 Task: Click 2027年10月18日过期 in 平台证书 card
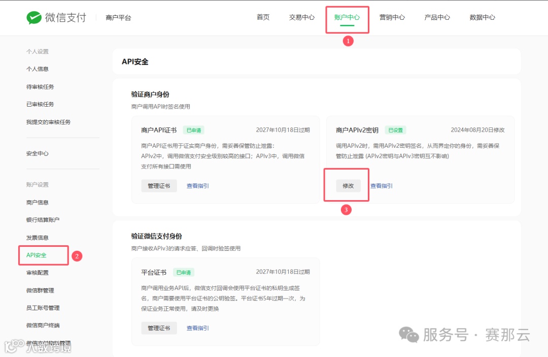click(x=283, y=272)
